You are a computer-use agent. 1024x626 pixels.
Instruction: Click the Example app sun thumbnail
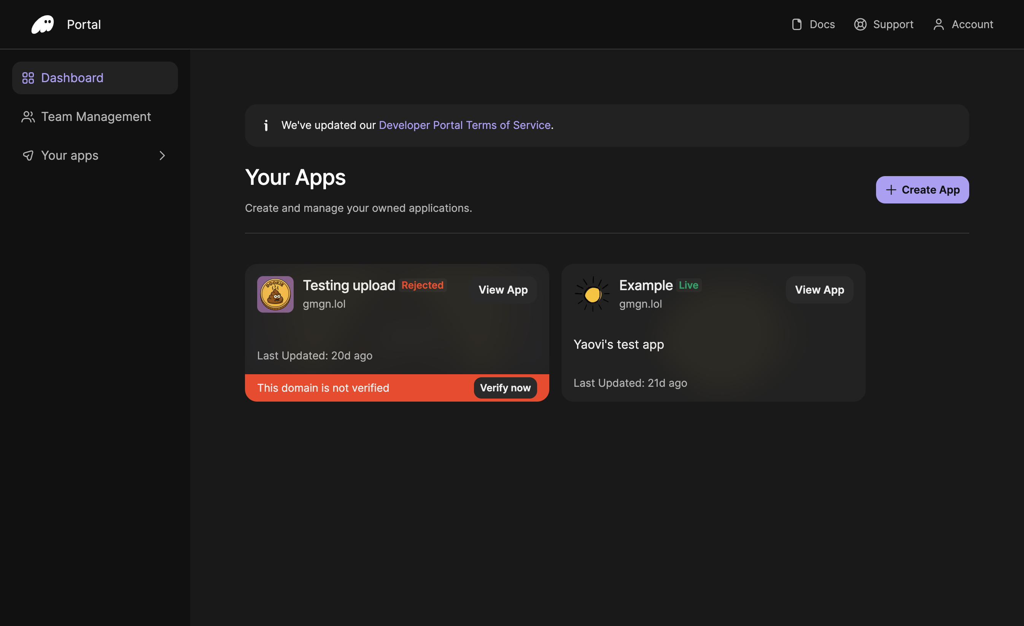(x=592, y=294)
